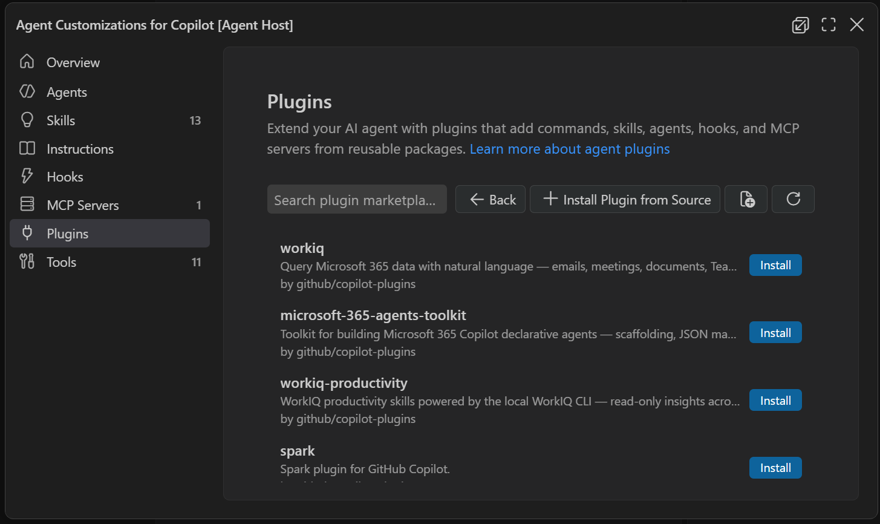Install the spark plugin
Image resolution: width=880 pixels, height=524 pixels.
coord(775,468)
